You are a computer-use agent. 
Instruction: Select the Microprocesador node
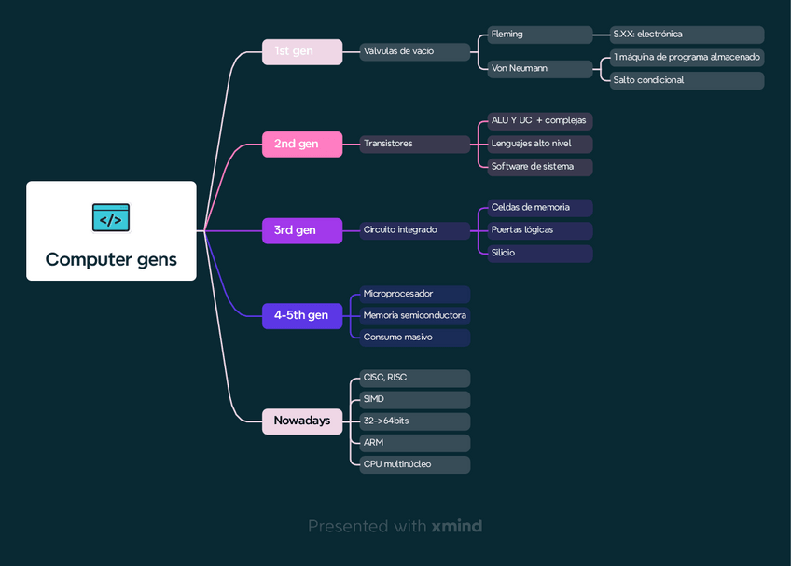(414, 294)
